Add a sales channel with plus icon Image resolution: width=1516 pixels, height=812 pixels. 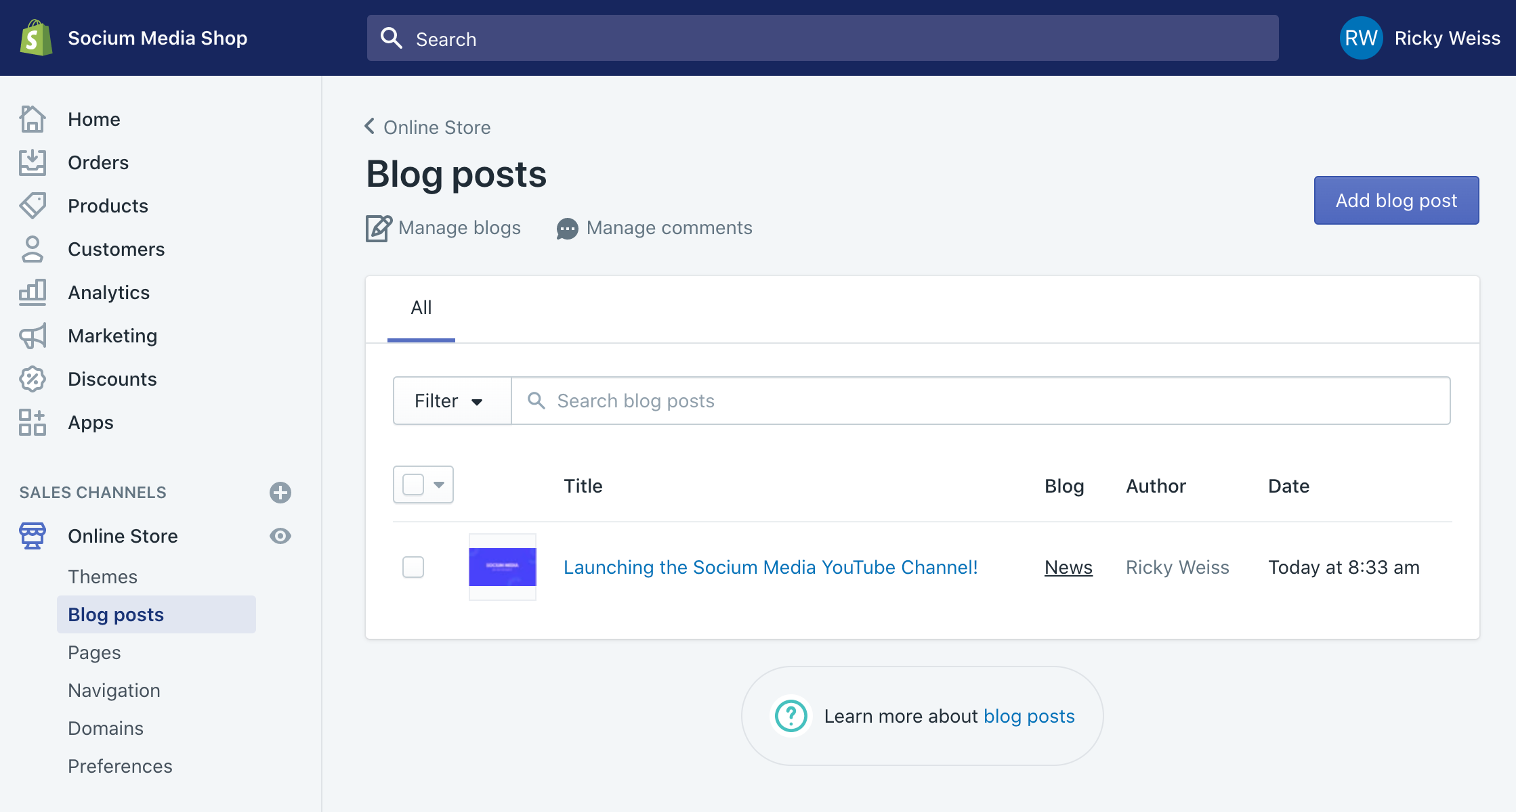[280, 493]
